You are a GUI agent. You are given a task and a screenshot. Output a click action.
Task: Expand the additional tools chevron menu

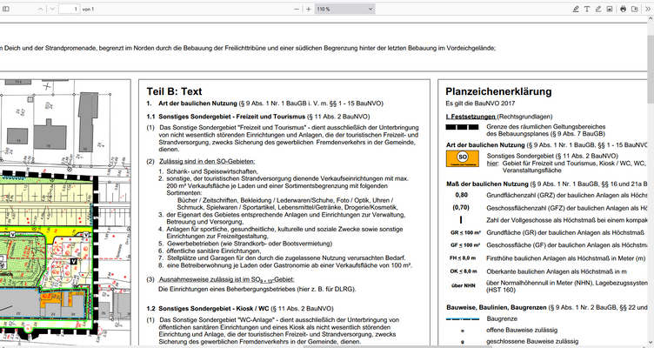646,8
